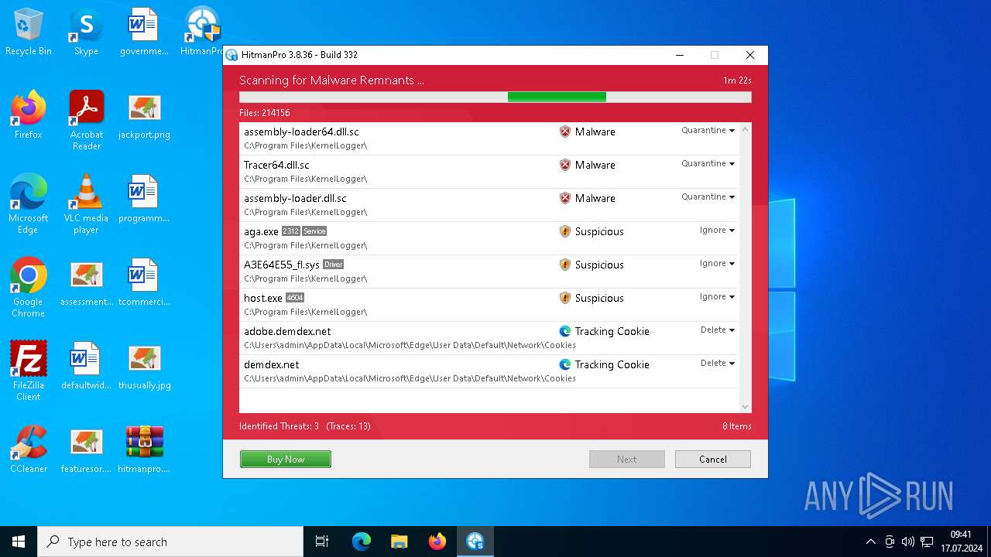991x557 pixels.
Task: Launch Firefox from the desktop
Action: (29, 116)
